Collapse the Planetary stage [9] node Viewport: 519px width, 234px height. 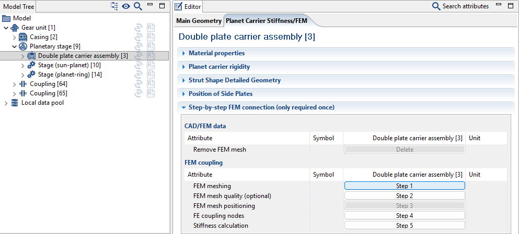click(15, 46)
